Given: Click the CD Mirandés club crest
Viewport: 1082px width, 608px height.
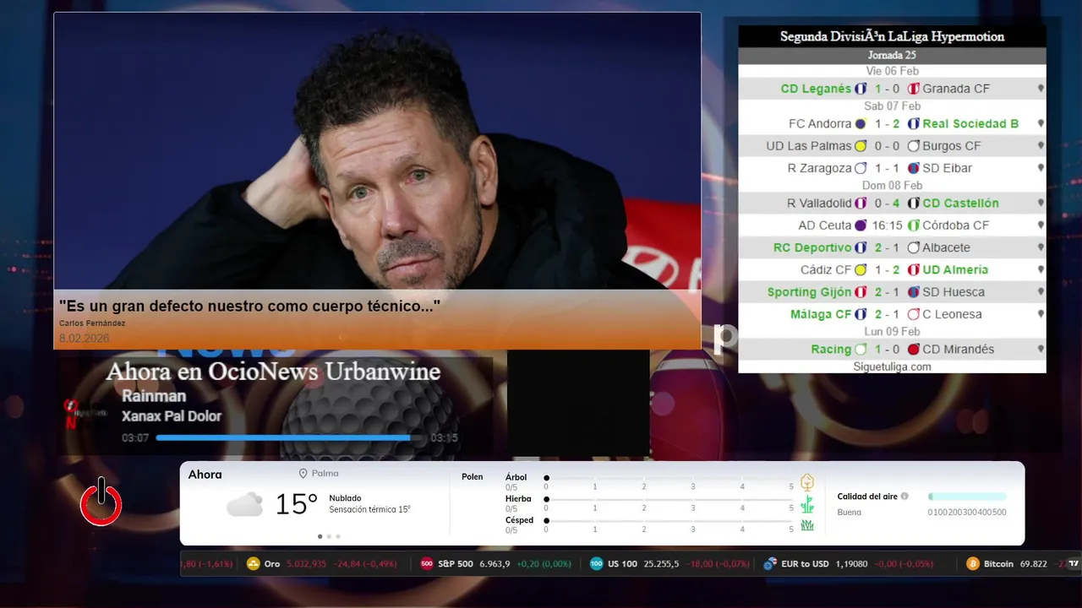Looking at the screenshot, I should pyautogui.click(x=913, y=350).
